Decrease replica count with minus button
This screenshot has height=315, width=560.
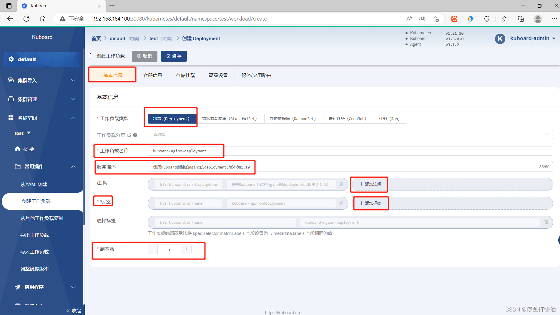153,249
